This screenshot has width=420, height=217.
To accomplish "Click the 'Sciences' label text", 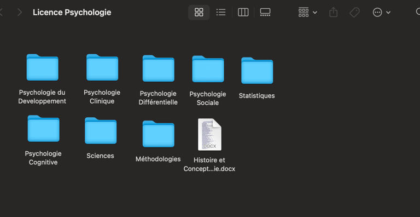I will 100,156.
